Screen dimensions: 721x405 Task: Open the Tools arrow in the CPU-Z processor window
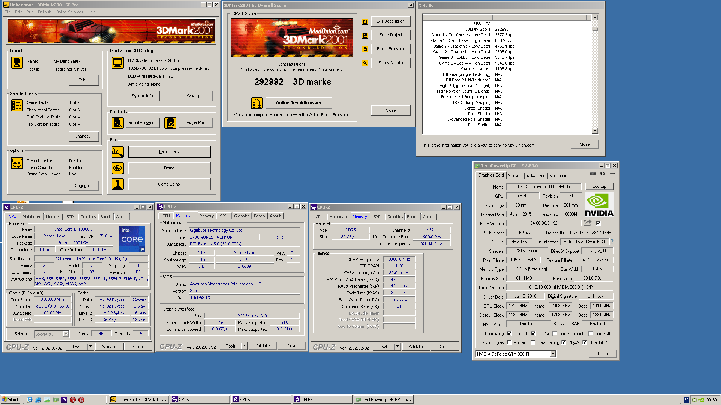click(91, 346)
